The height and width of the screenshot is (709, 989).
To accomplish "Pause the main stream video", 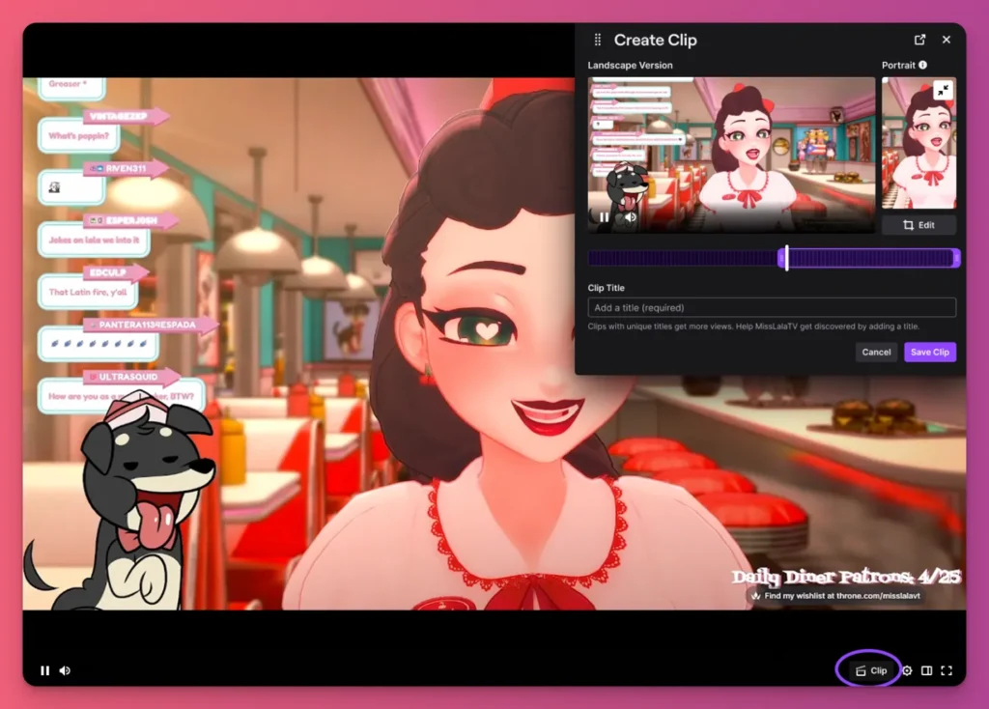I will pyautogui.click(x=44, y=670).
